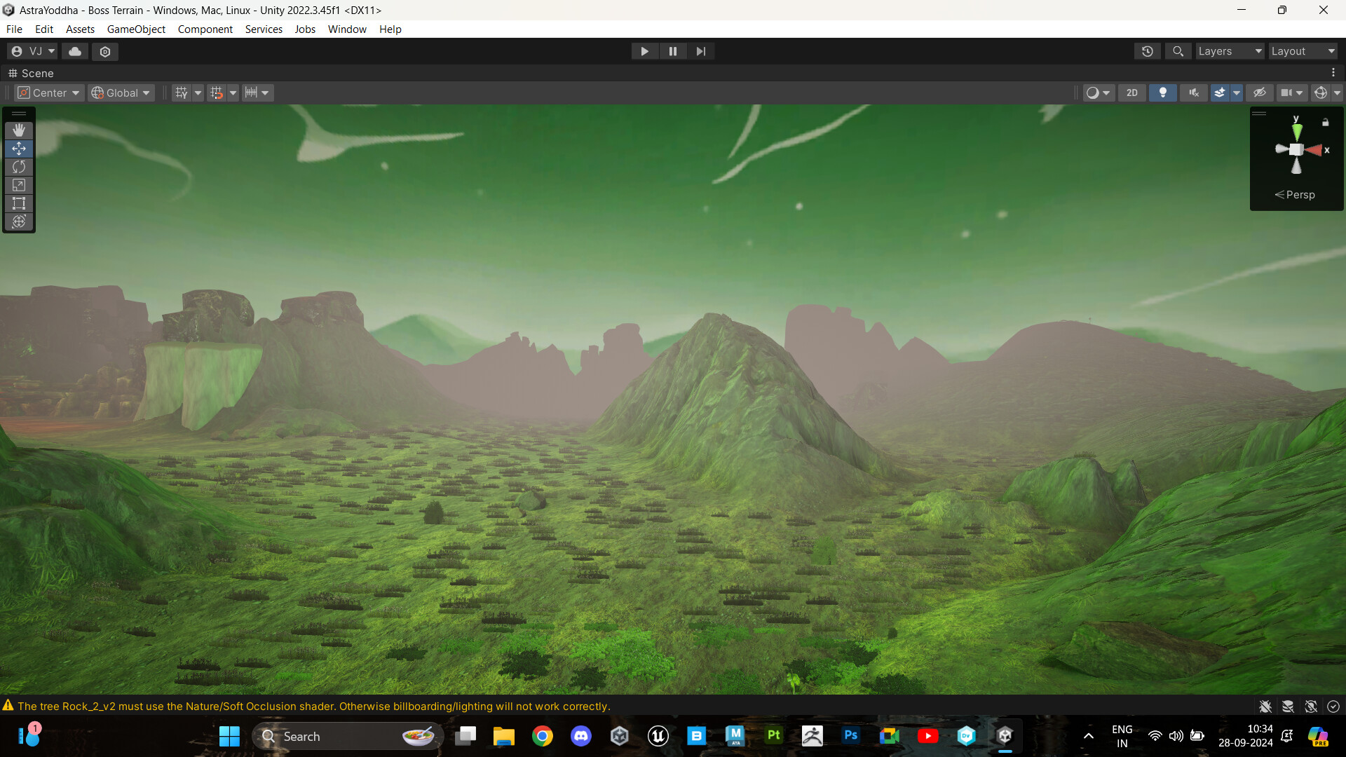Expand grid snapping settings arrow
The image size is (1346, 757).
[x=233, y=93]
